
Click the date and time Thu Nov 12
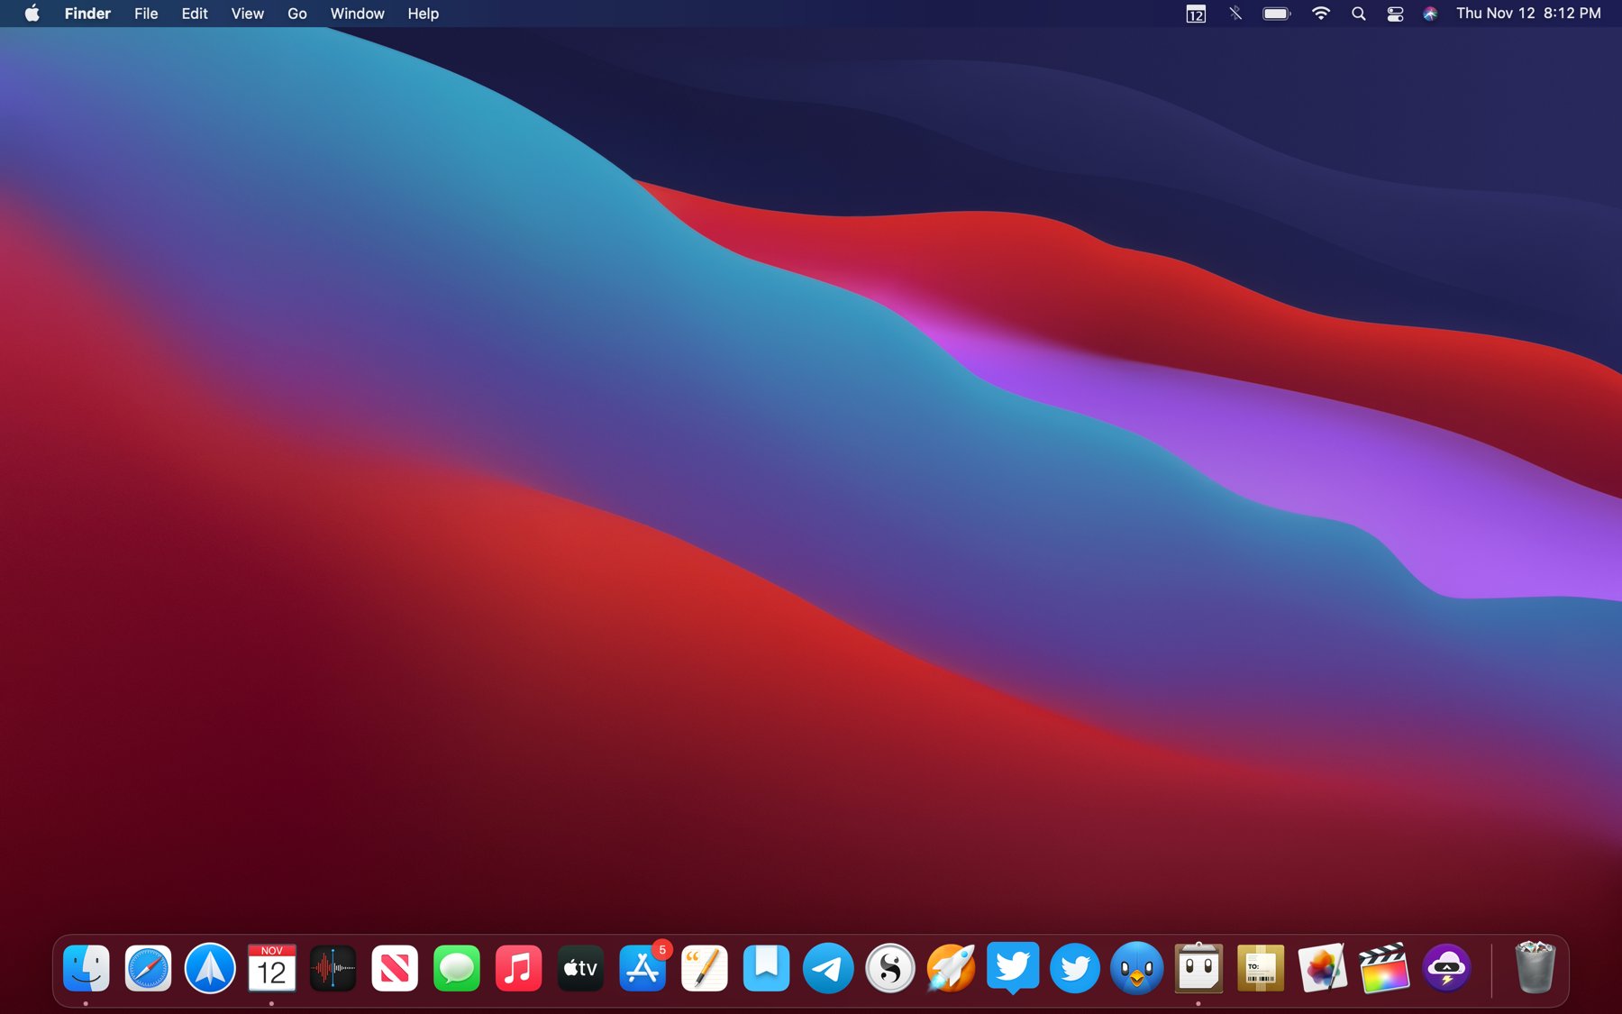pyautogui.click(x=1528, y=14)
